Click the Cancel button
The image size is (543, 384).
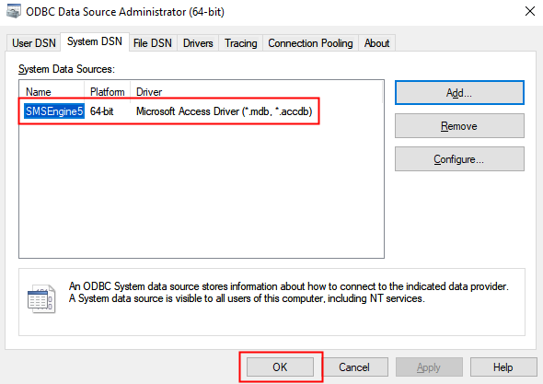click(x=354, y=367)
